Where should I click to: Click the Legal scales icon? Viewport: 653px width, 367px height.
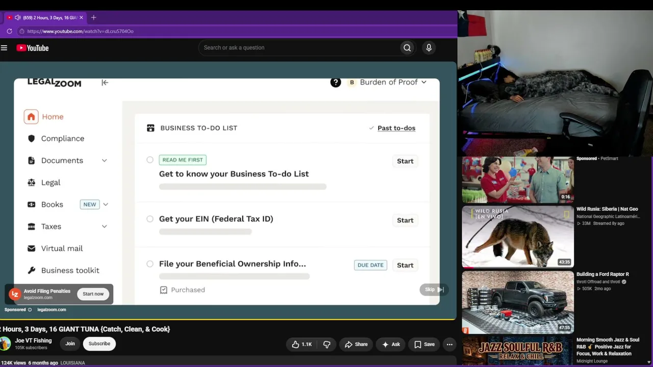31,182
